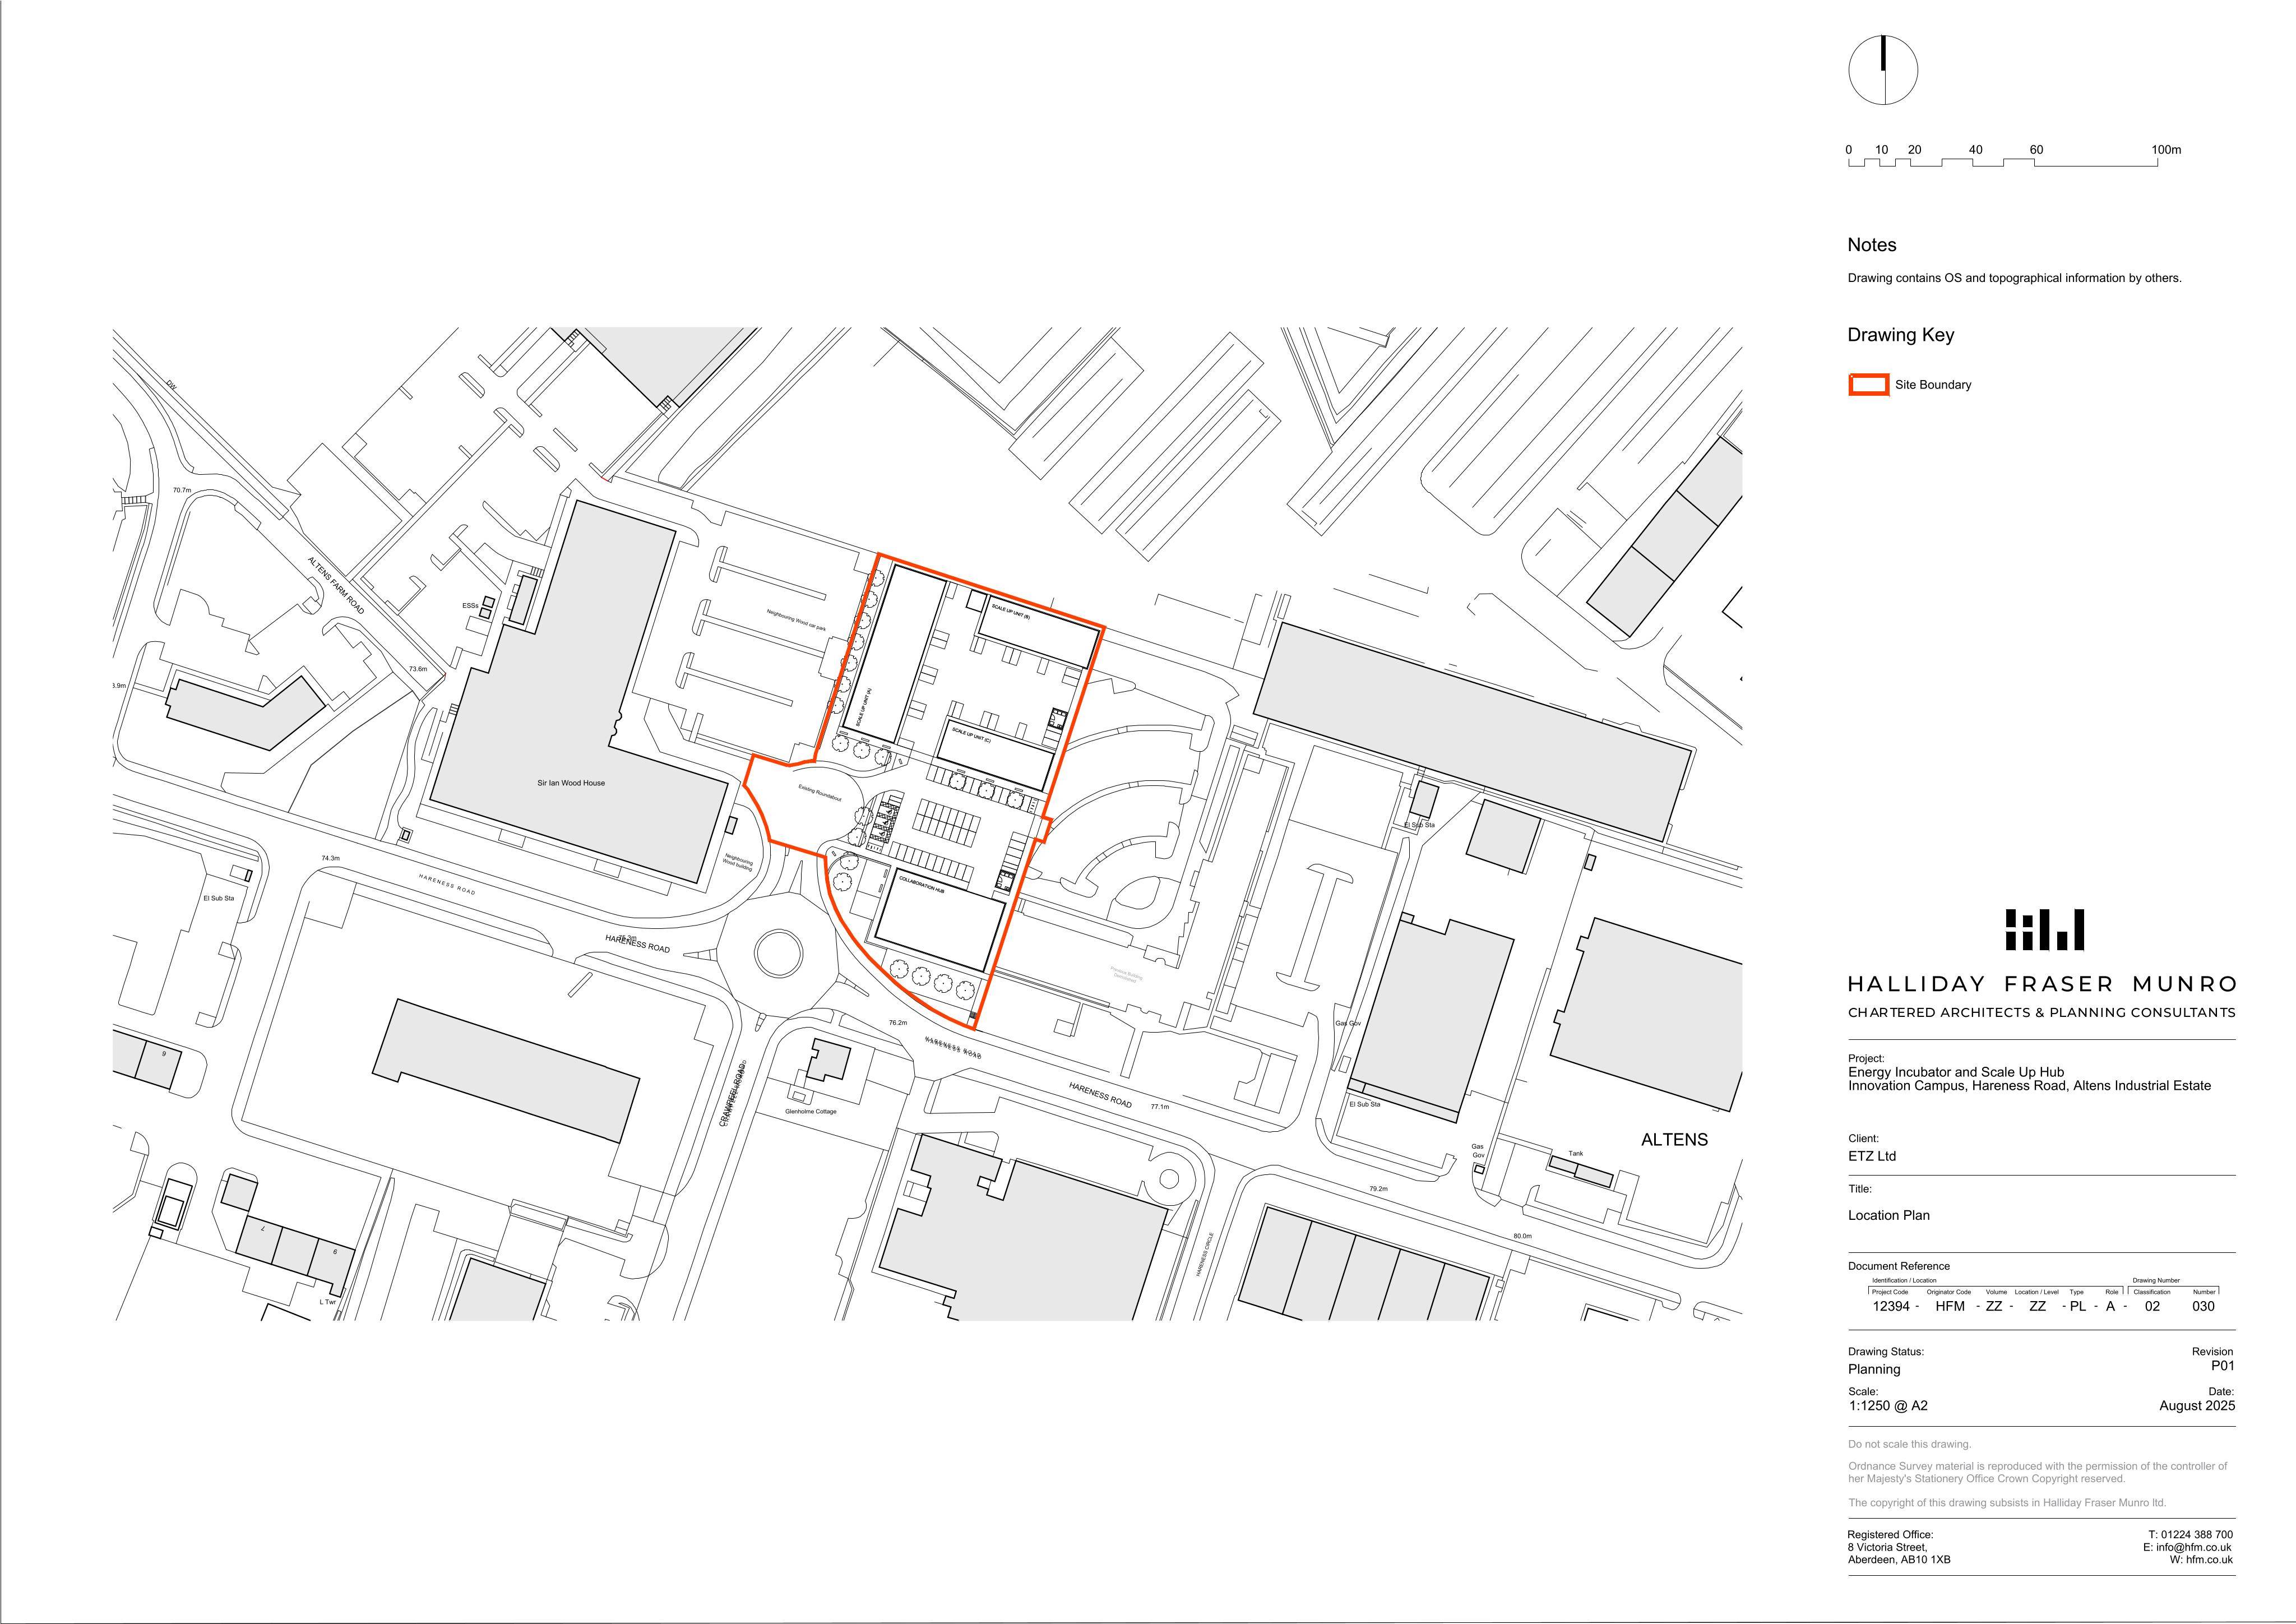Click the 'HALLIDAY FRASER MUNRO' firm name
The width and height of the screenshot is (2296, 1624).
[2042, 984]
